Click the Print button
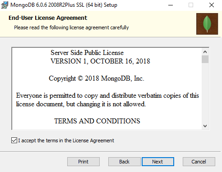This screenshot has height=172, width=222. (83, 162)
